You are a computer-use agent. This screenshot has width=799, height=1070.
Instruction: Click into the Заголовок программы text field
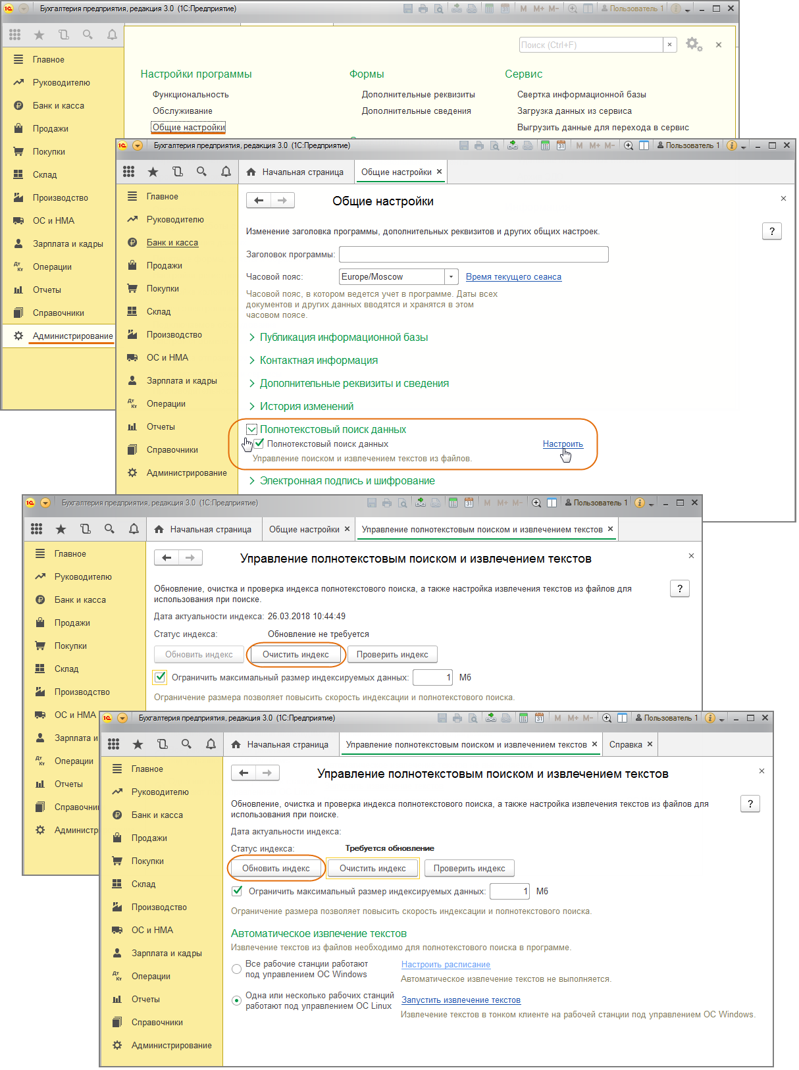[x=473, y=254]
